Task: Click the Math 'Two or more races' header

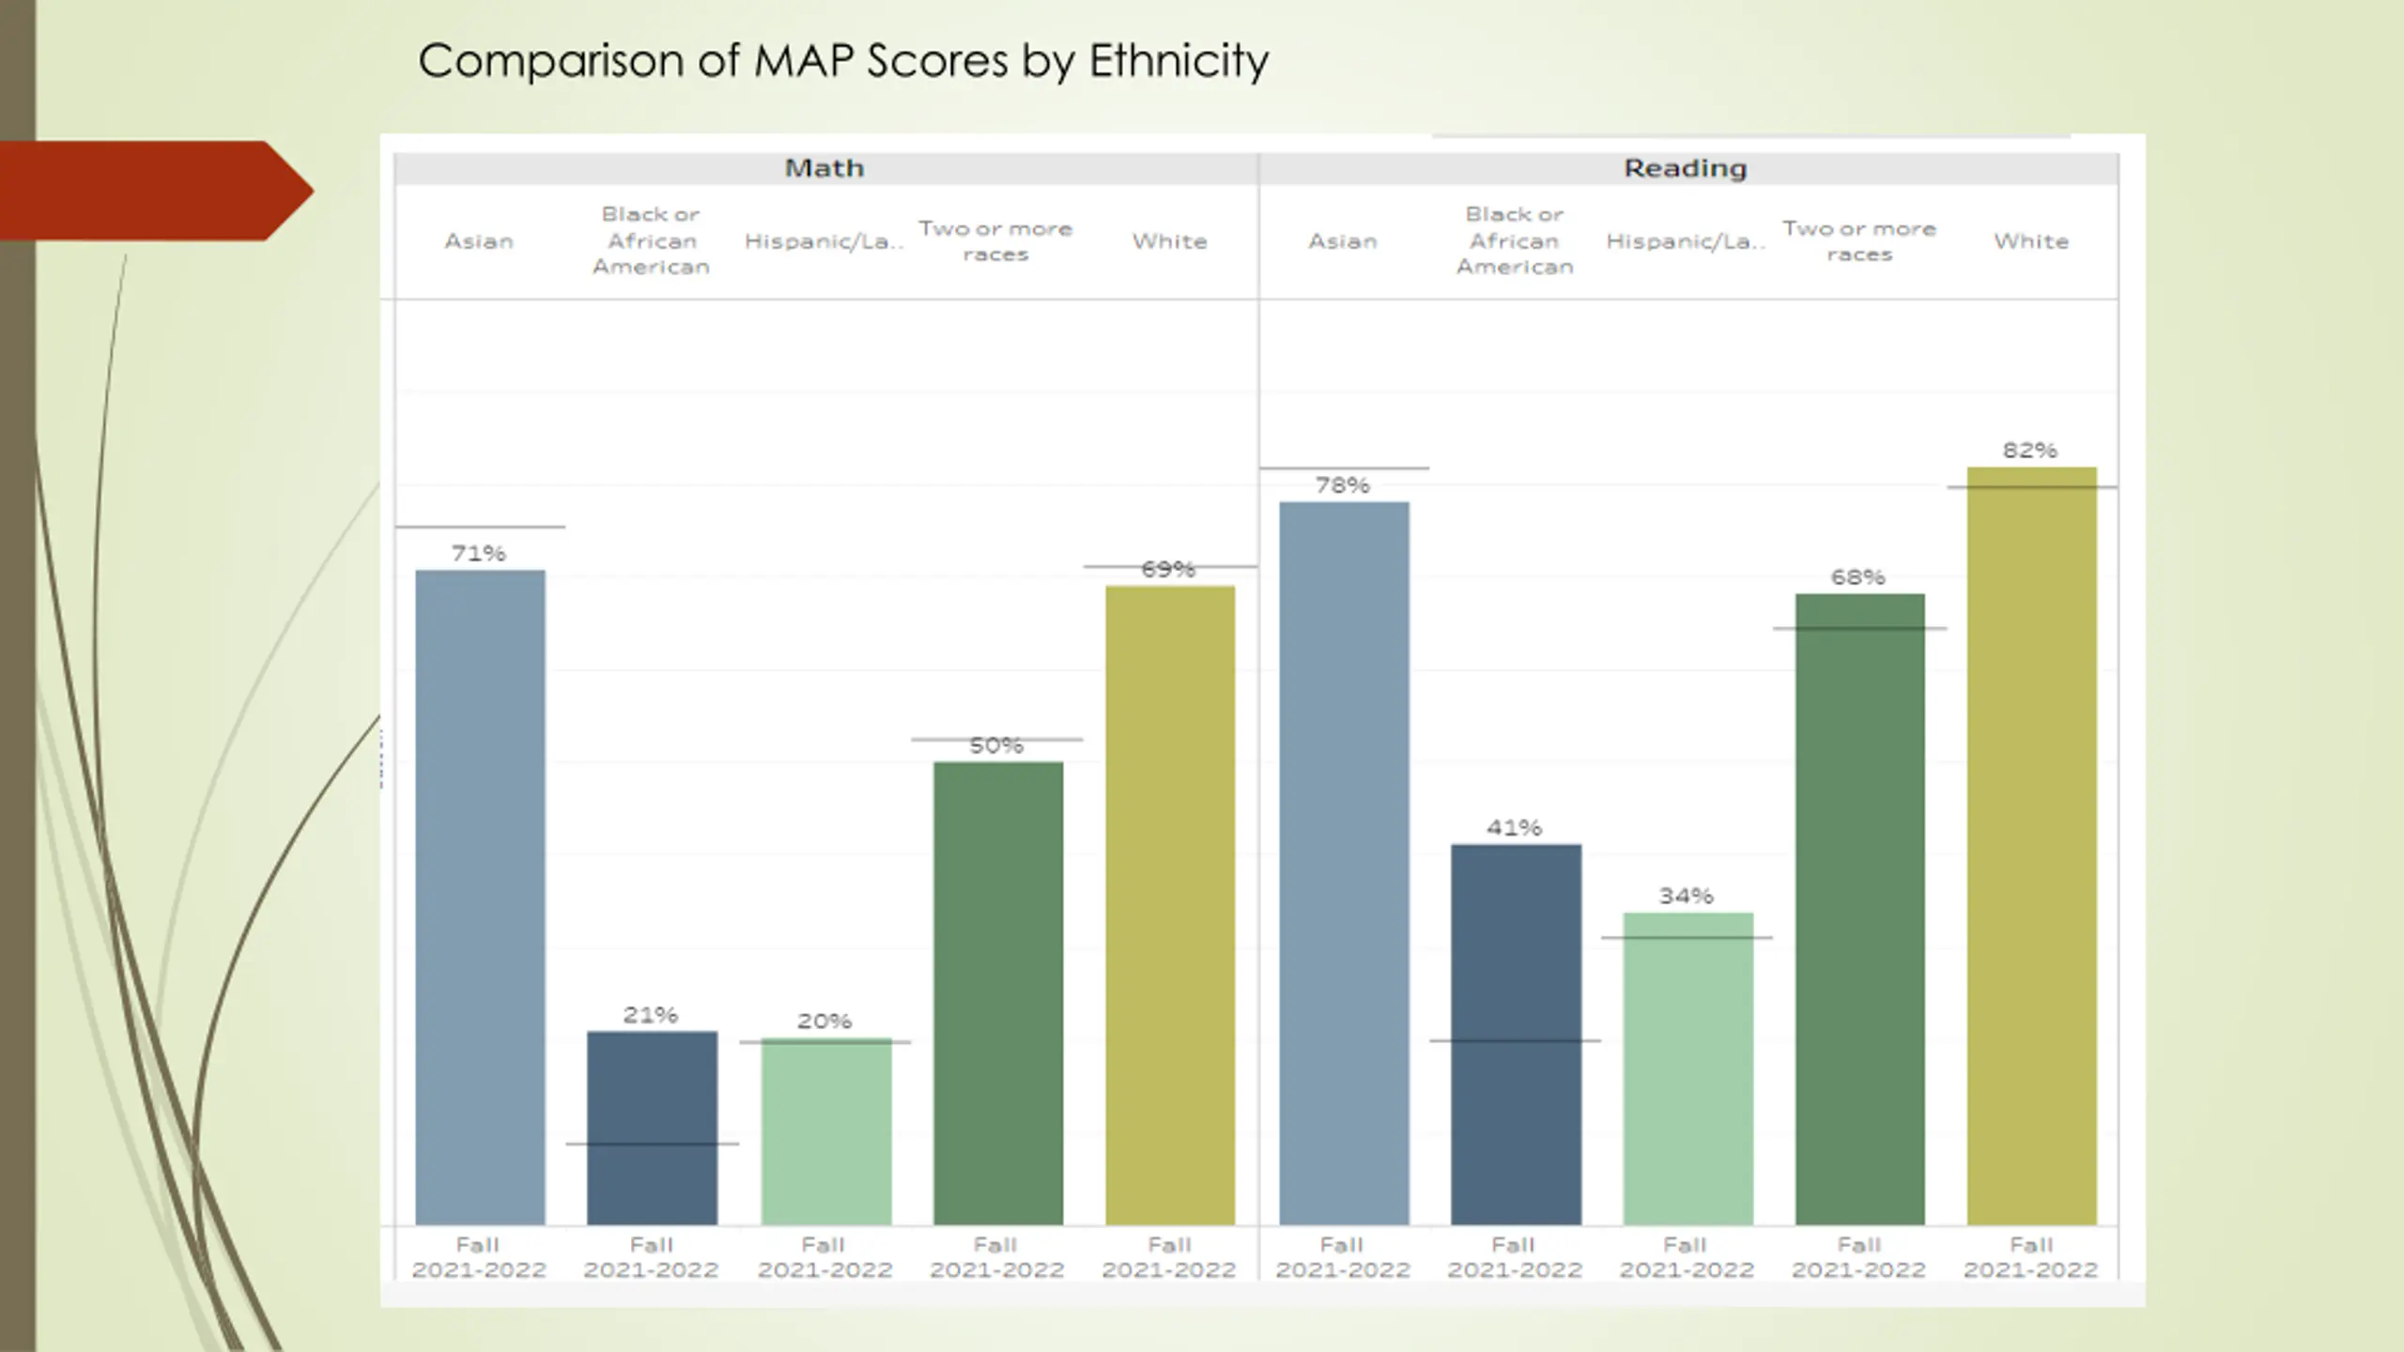Action: click(995, 241)
